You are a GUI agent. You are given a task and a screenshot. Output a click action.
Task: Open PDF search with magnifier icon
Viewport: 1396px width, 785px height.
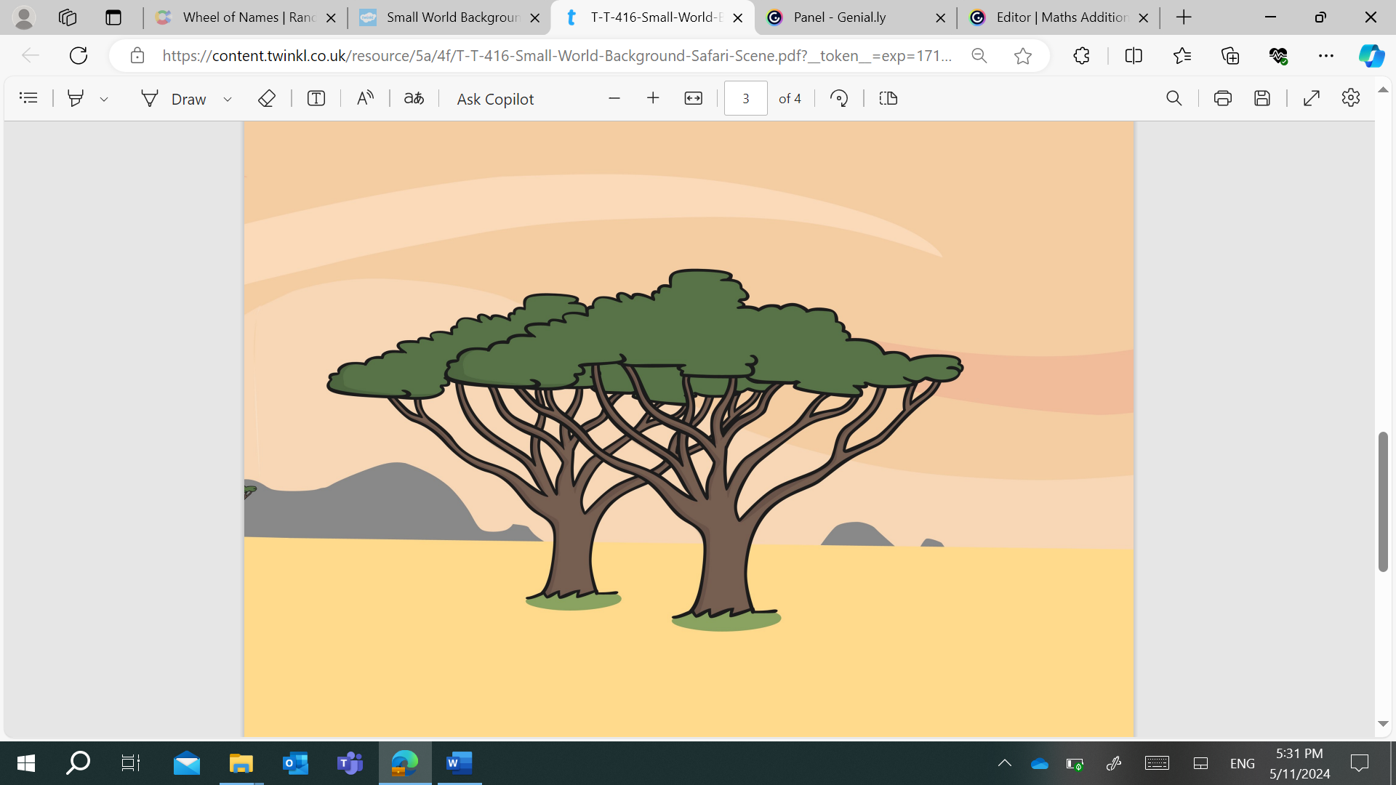click(1174, 98)
